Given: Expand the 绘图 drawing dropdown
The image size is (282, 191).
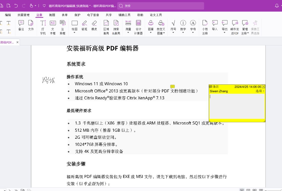Looking at the screenshot, I should (75, 33).
